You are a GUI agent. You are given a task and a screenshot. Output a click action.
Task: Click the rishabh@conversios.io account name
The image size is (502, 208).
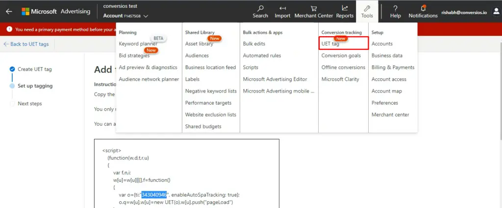pyautogui.click(x=464, y=12)
